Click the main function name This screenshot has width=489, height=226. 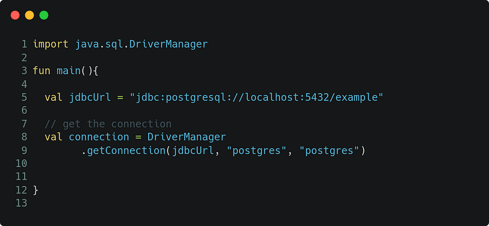(x=69, y=71)
